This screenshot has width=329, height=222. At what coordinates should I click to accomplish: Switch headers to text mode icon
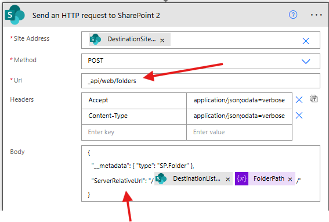tap(313, 99)
